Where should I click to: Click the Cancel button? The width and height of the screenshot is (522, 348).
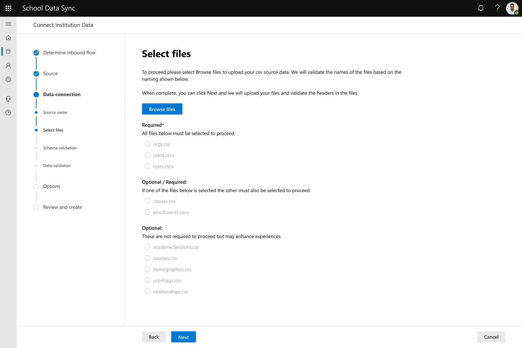(x=491, y=337)
